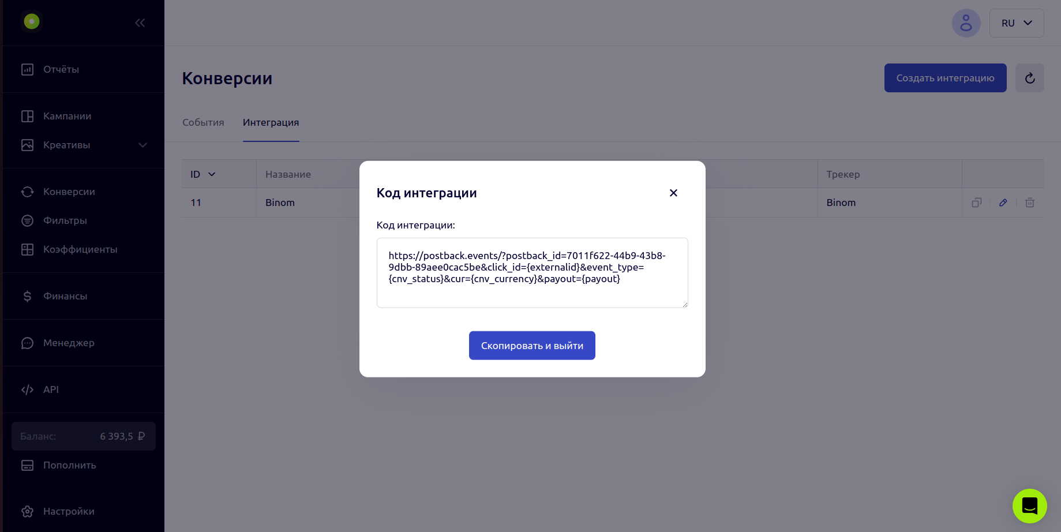Close the integration code dialog
This screenshot has height=532, width=1061.
(673, 193)
